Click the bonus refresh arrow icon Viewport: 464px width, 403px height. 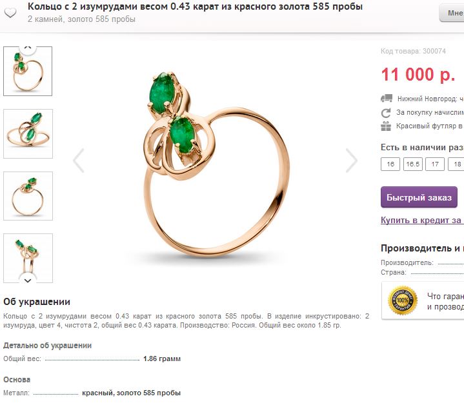[386, 113]
